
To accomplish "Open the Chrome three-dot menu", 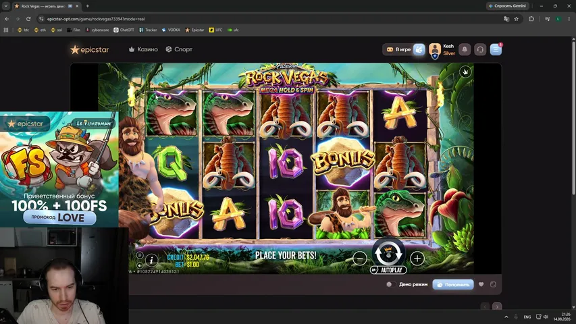I will [x=569, y=19].
